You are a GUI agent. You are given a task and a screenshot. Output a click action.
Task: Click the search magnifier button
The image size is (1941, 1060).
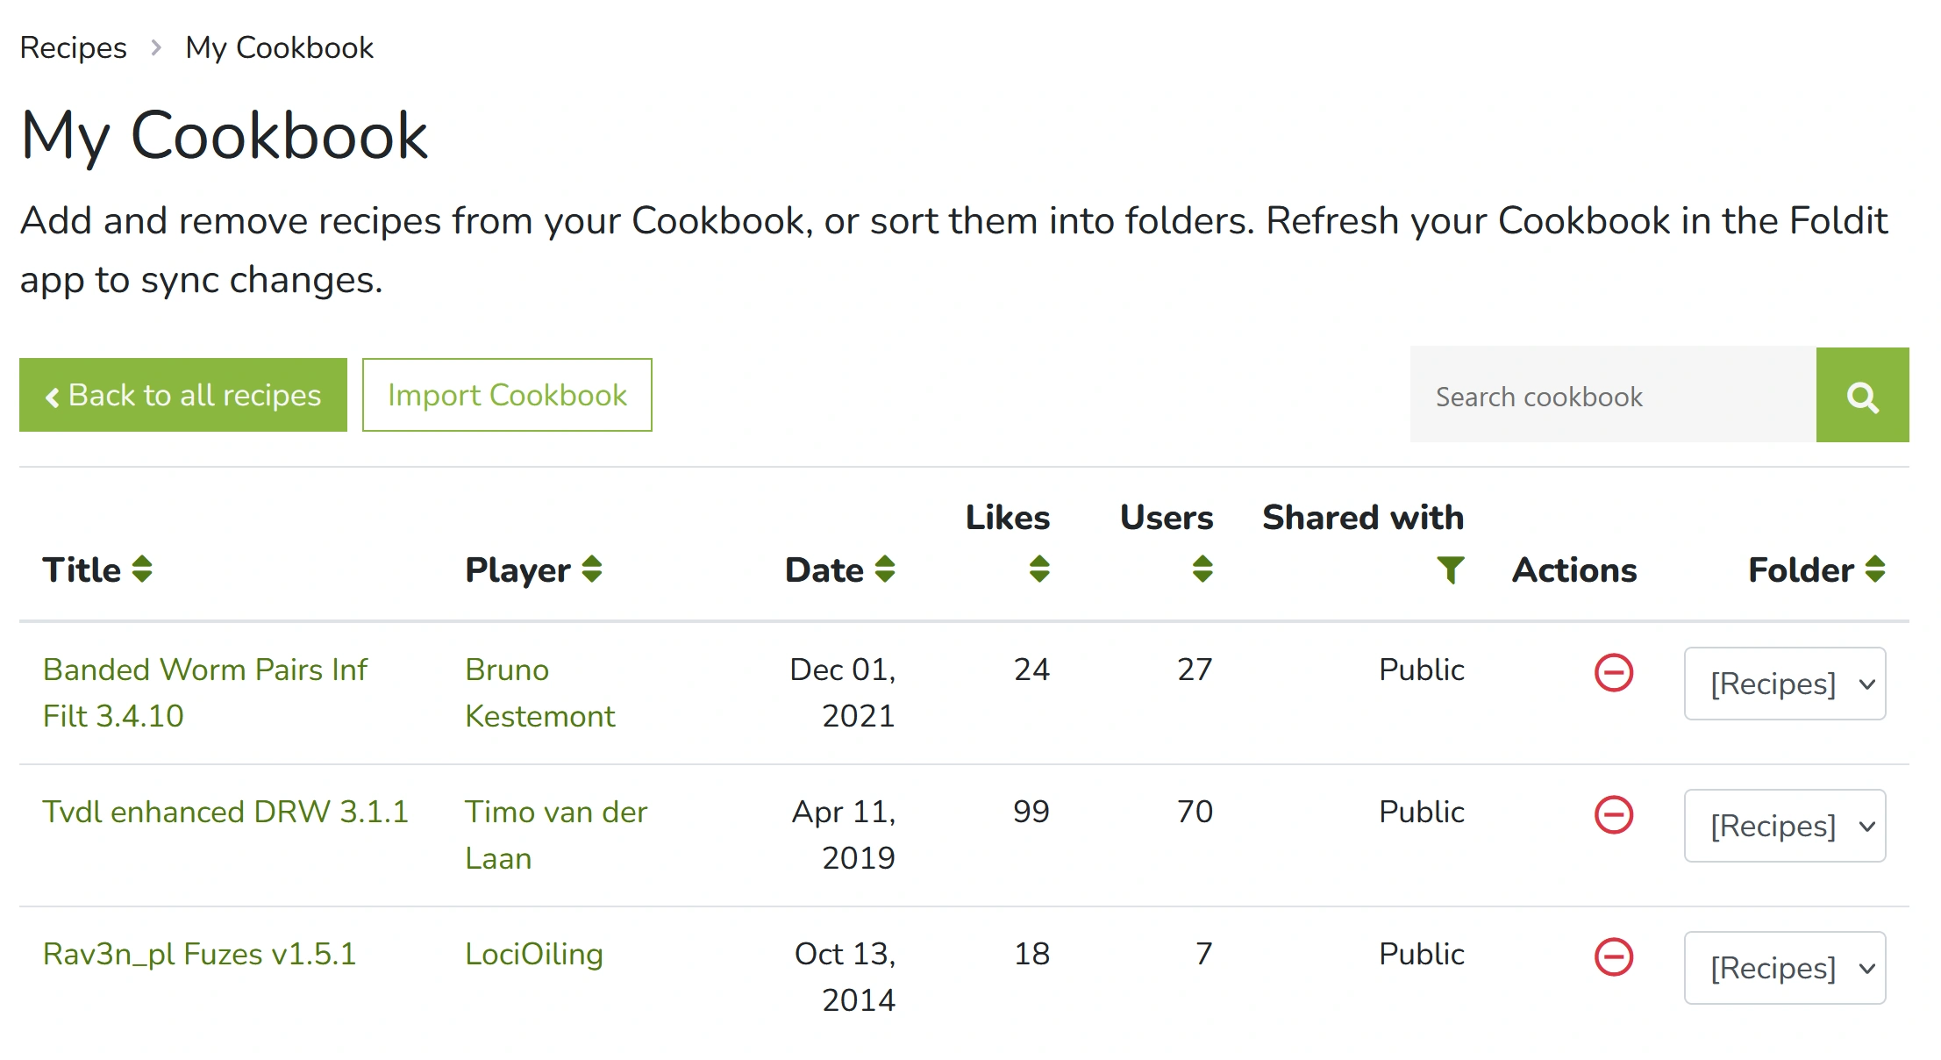[x=1861, y=396]
